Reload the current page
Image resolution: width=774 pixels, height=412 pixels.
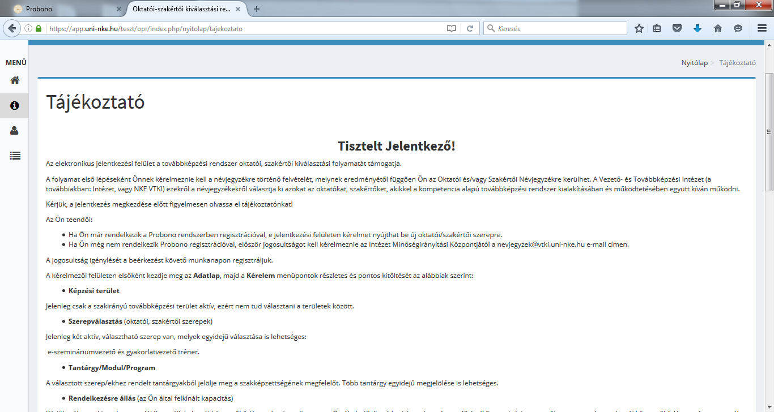(470, 28)
